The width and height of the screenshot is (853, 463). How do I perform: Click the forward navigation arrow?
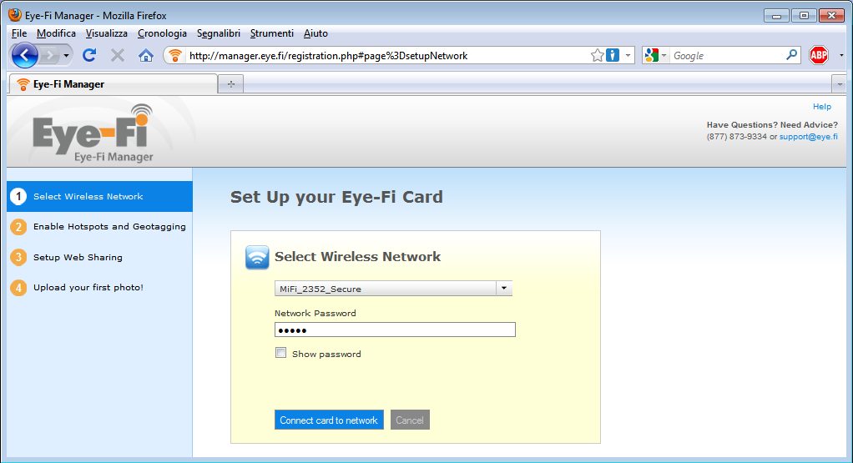point(49,55)
